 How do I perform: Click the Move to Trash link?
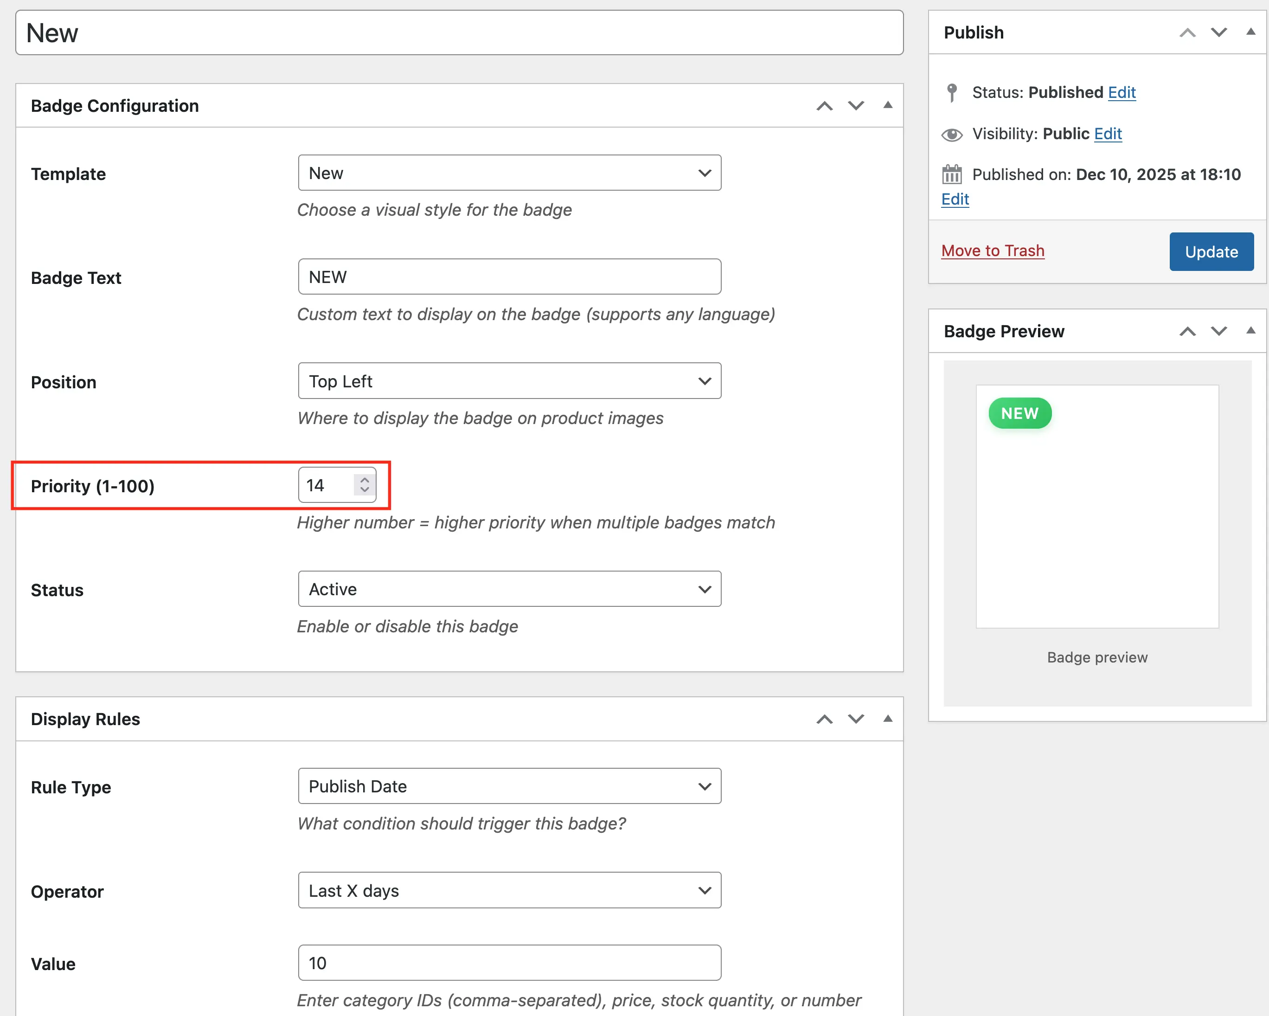coord(993,251)
